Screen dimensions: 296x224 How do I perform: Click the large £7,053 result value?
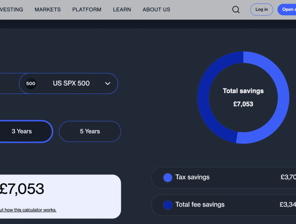coord(22,189)
